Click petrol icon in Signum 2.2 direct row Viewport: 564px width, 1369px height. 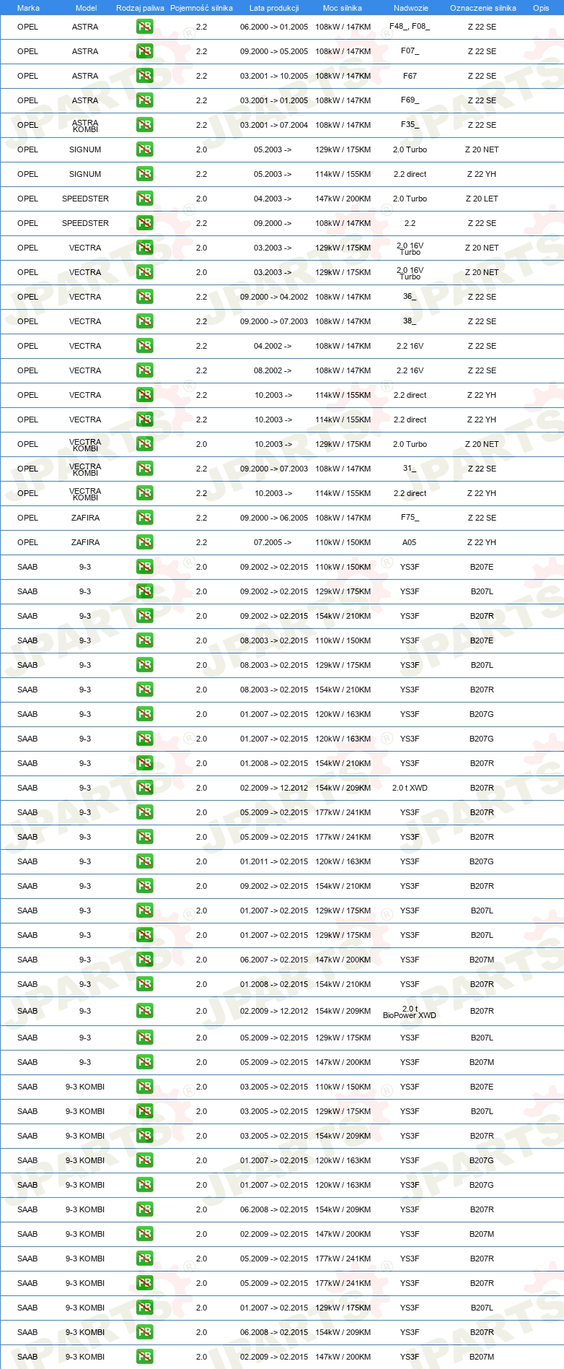(x=144, y=174)
